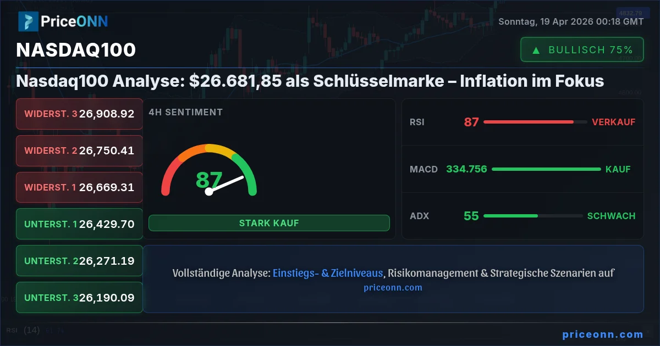Click the VERKAUF signal label
This screenshot has height=346, width=660.
(614, 122)
